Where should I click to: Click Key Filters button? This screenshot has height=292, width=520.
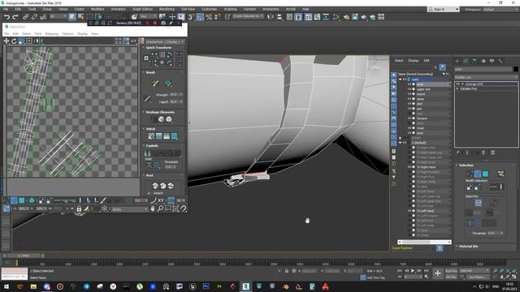coord(479,277)
